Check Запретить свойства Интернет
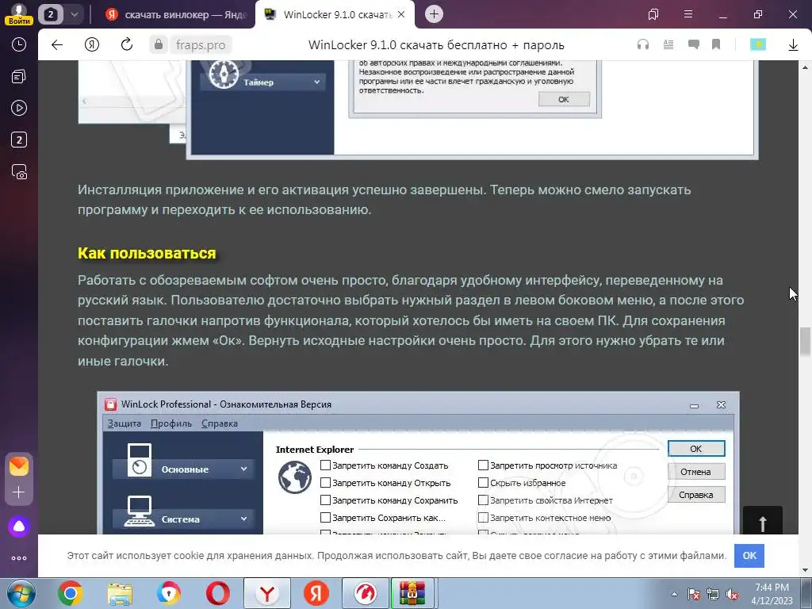812x609 pixels. 483,500
